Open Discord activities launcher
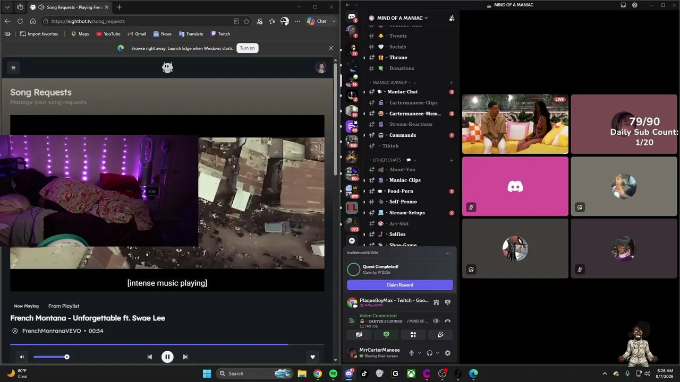680x382 pixels. 413,335
